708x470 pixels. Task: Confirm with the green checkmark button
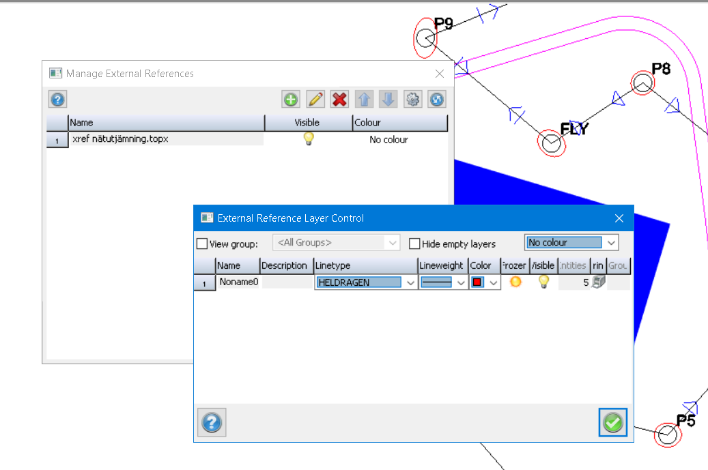coord(613,423)
